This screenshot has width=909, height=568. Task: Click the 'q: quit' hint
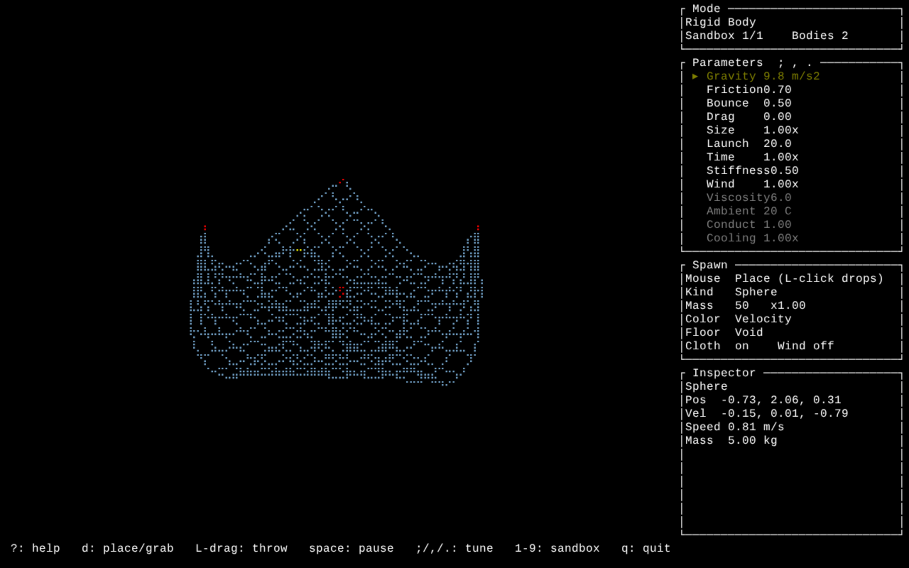click(x=646, y=548)
